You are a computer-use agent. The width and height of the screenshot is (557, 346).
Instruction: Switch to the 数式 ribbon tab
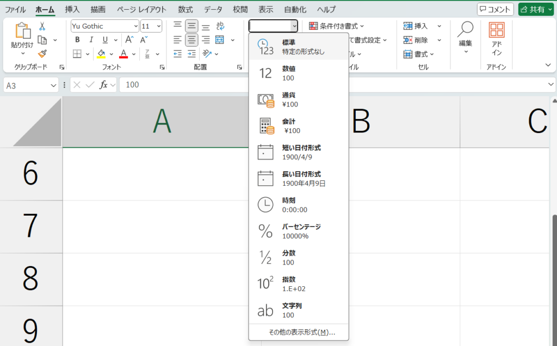(185, 9)
